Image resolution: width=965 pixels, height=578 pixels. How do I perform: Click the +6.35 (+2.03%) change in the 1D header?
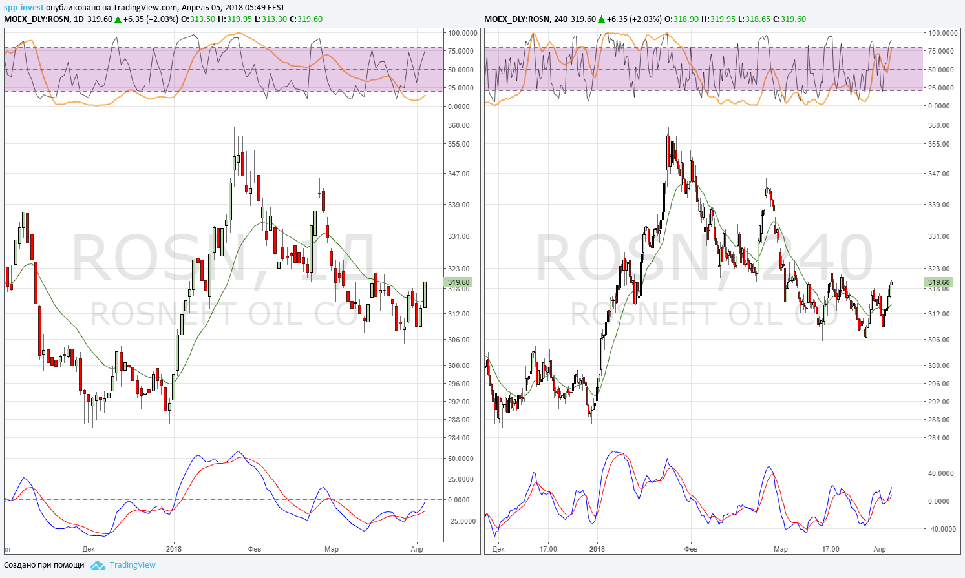click(151, 19)
